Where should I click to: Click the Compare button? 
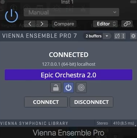[64, 24]
